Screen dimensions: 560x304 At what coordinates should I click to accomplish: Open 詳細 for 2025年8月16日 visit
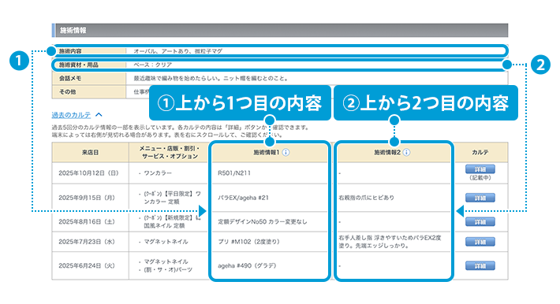point(480,222)
